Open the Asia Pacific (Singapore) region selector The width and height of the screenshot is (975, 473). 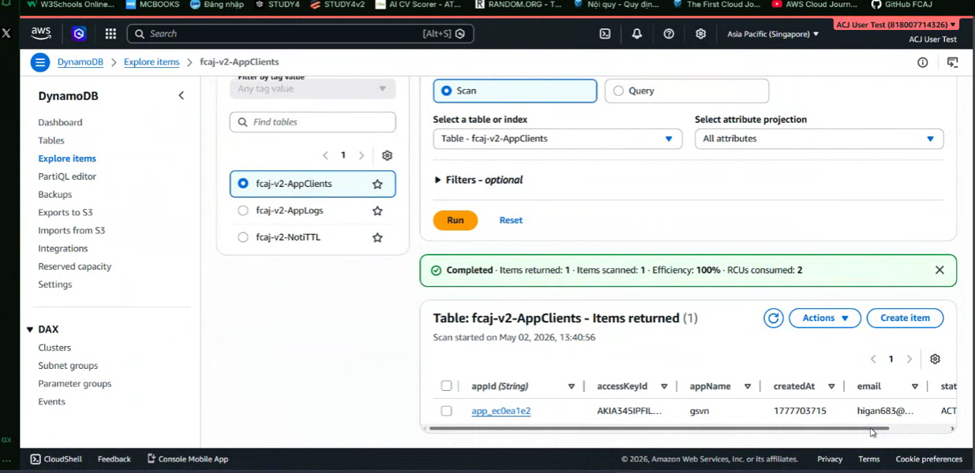click(773, 34)
